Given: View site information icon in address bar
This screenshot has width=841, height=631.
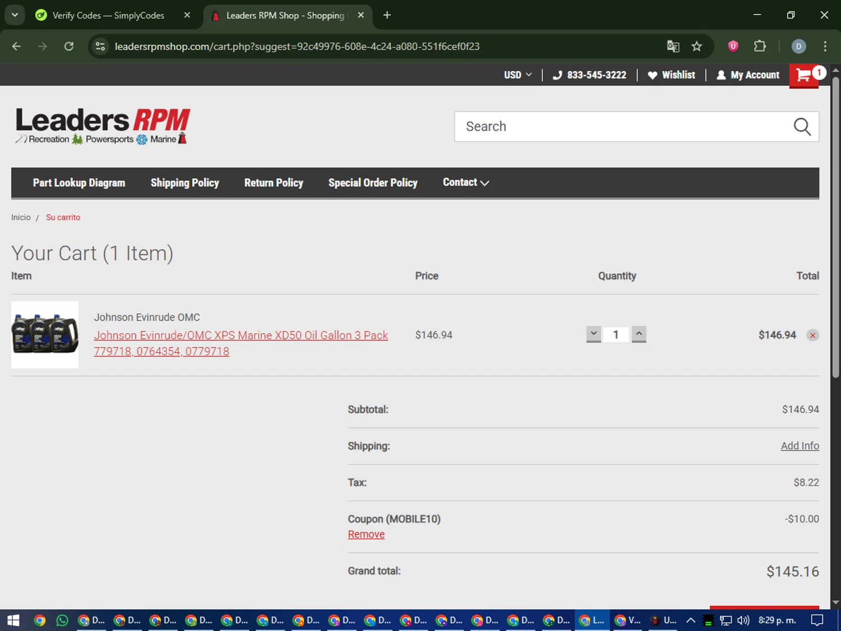Looking at the screenshot, I should [100, 46].
